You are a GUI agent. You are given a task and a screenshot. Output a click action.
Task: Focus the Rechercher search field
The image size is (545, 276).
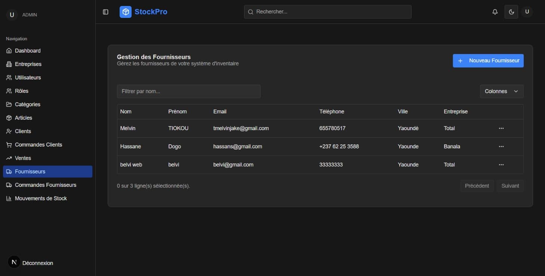[328, 12]
